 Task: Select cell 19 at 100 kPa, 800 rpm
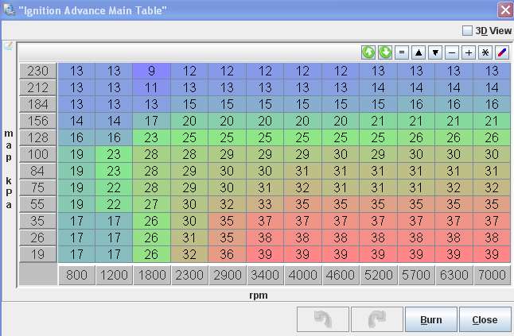click(x=76, y=154)
